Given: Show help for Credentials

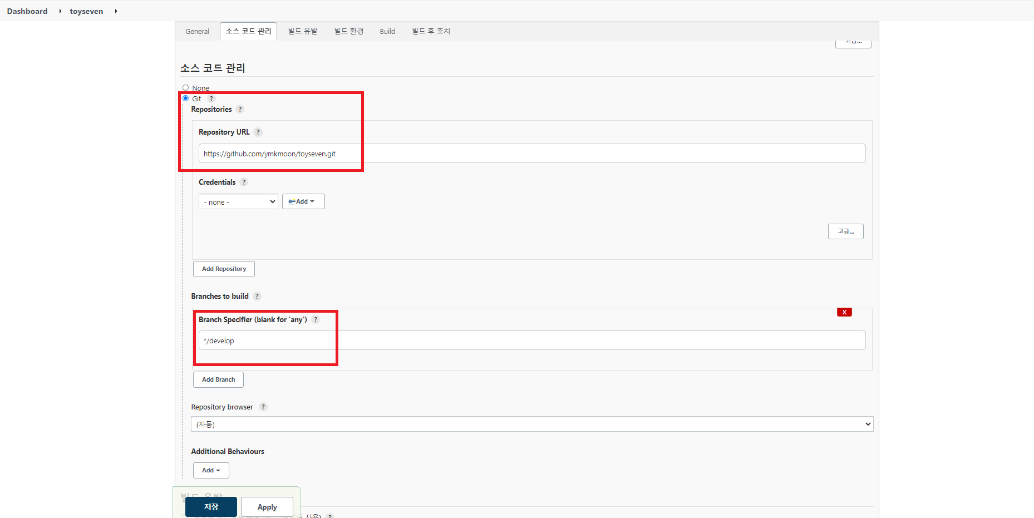Looking at the screenshot, I should click(x=244, y=182).
